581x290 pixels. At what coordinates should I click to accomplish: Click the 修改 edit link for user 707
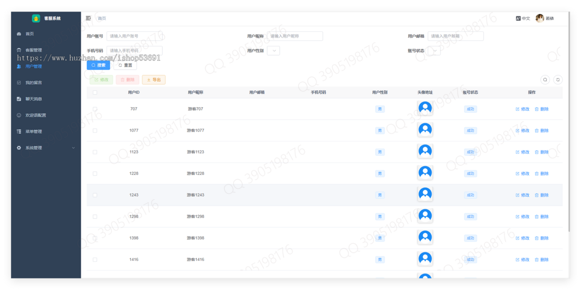tap(522, 109)
